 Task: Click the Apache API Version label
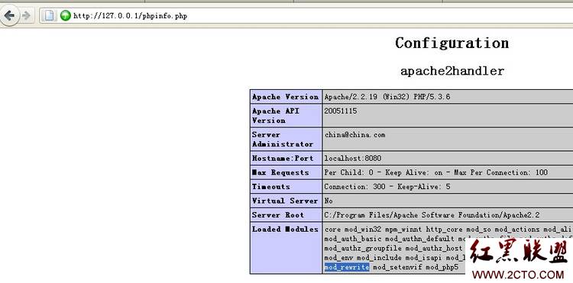(x=275, y=116)
